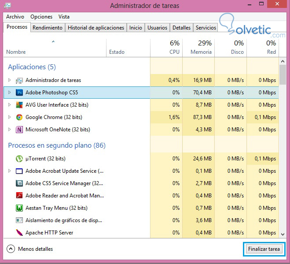Click the Adobe Reader and Acrobat icon
This screenshot has width=290, height=264.
19,196
